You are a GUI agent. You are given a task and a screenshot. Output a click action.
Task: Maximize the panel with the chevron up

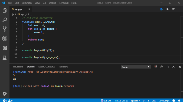point(174,67)
